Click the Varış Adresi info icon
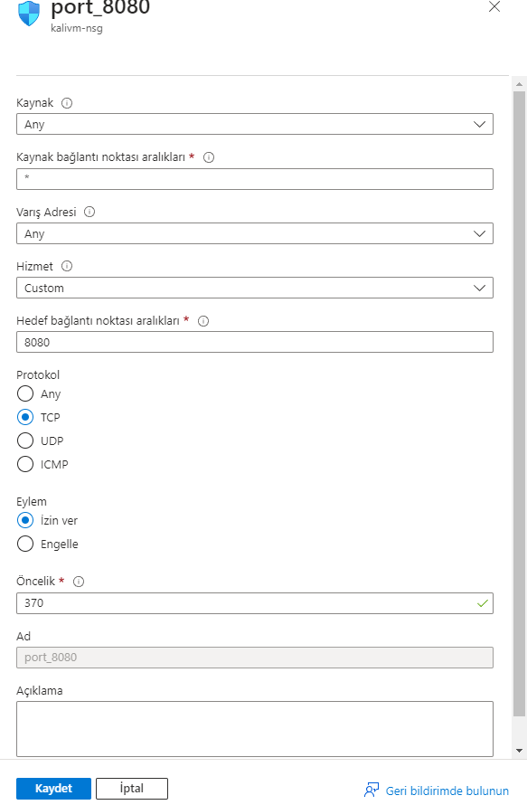 click(89, 211)
